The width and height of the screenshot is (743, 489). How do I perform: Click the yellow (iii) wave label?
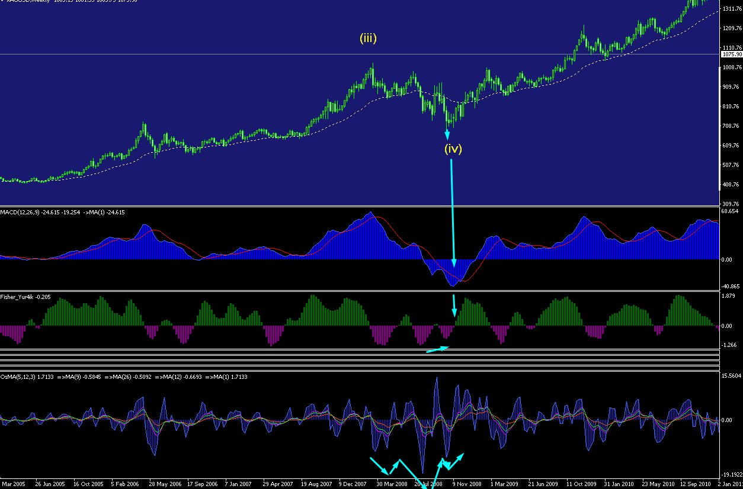368,38
